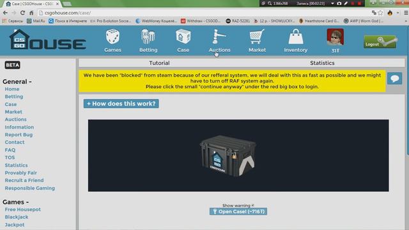The height and width of the screenshot is (230, 409).
Task: Open the Home sidebar link
Action: (x=12, y=89)
